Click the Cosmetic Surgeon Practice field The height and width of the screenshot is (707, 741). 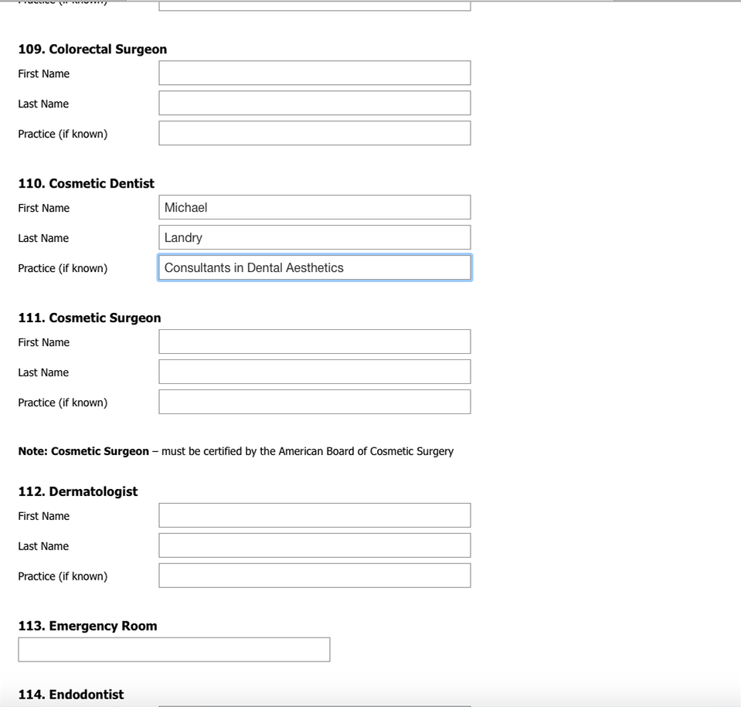pyautogui.click(x=314, y=402)
